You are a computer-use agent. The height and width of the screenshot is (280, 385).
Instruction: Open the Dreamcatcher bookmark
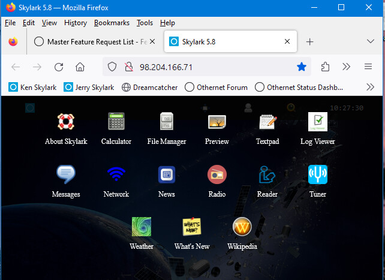tap(149, 87)
